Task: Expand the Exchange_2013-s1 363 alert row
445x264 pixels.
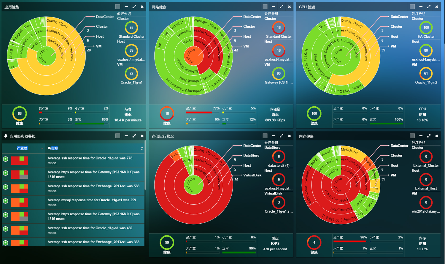Action: [5, 243]
